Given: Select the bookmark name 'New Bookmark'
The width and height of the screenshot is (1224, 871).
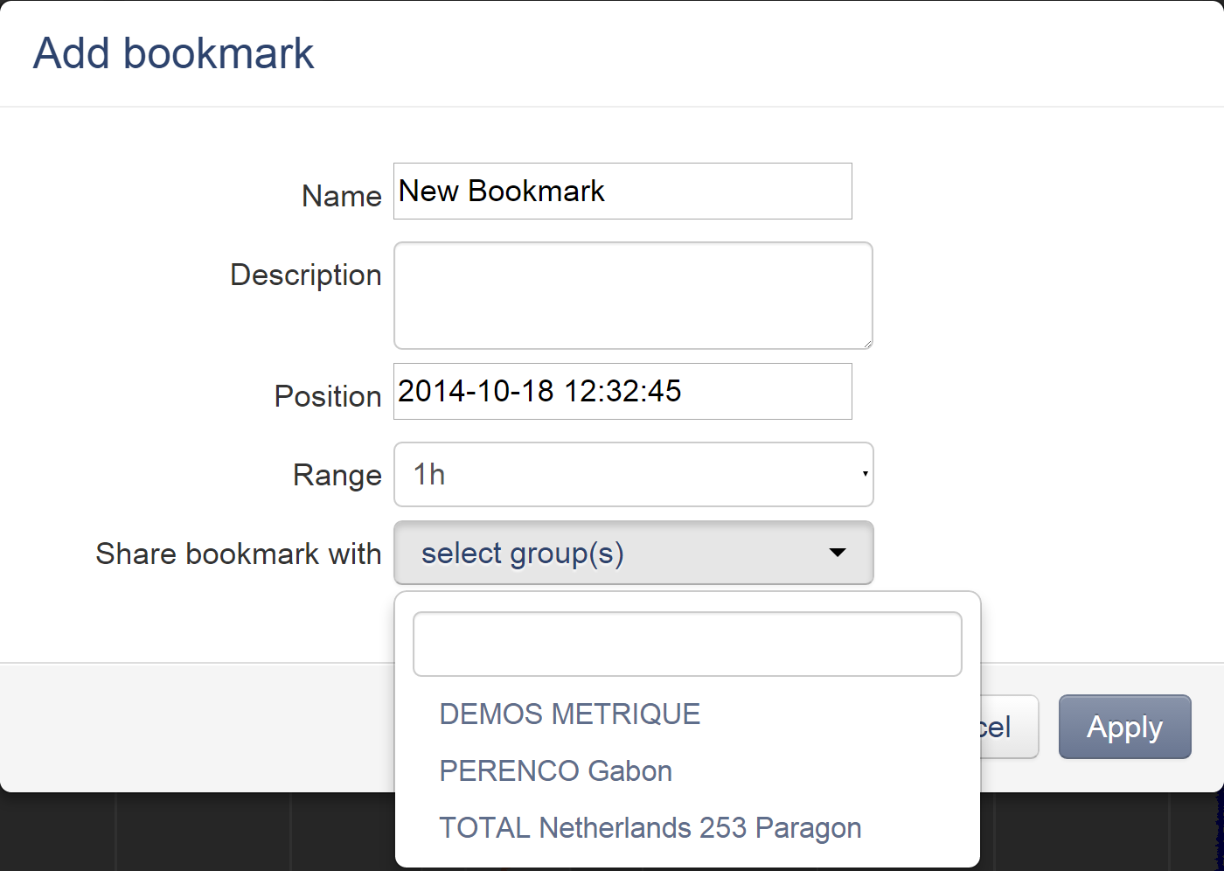Looking at the screenshot, I should 501,191.
